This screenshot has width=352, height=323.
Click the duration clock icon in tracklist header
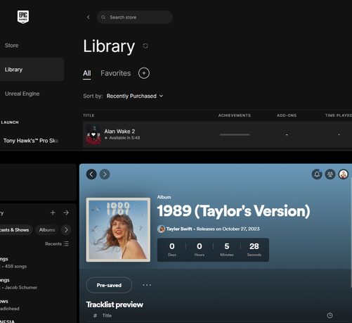point(330,315)
